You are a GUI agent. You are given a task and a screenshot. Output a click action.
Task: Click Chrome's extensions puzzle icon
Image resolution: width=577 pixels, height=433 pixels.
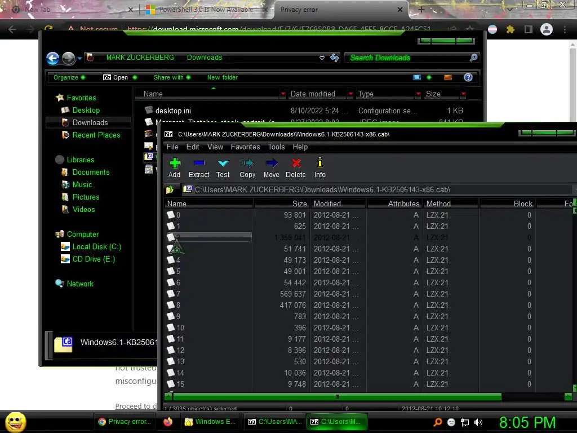coord(511,29)
